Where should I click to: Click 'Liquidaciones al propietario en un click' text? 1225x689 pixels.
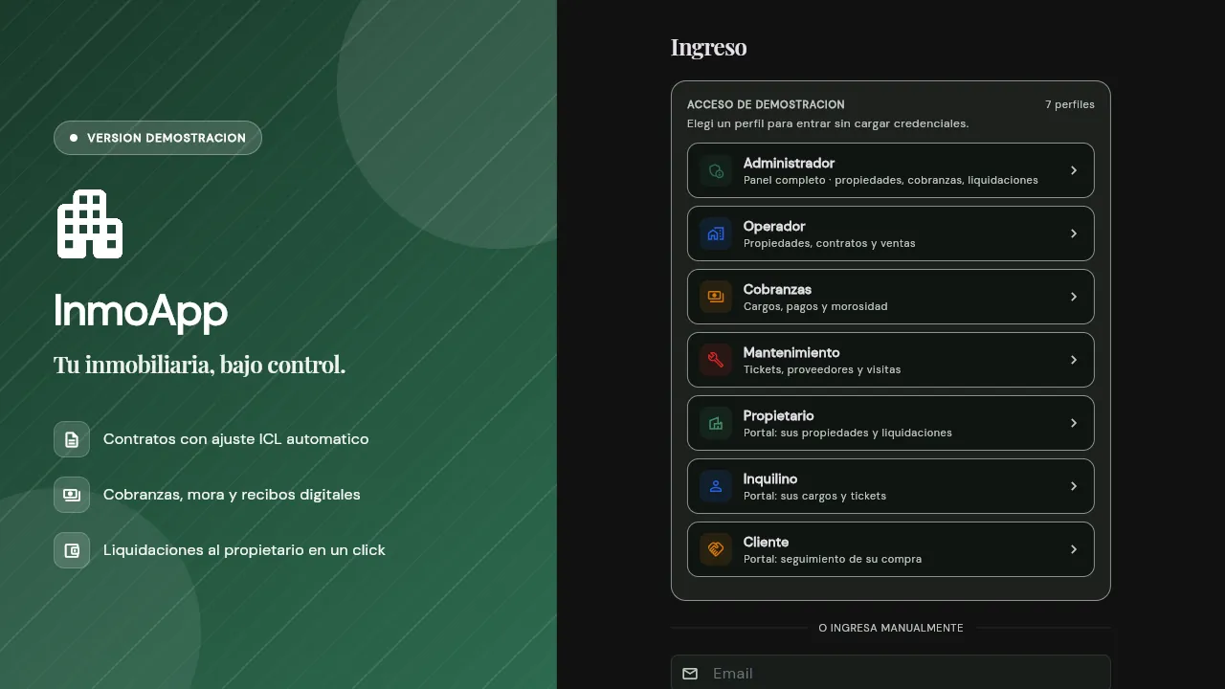pos(244,550)
